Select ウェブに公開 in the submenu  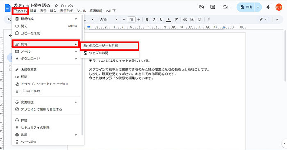(109, 53)
